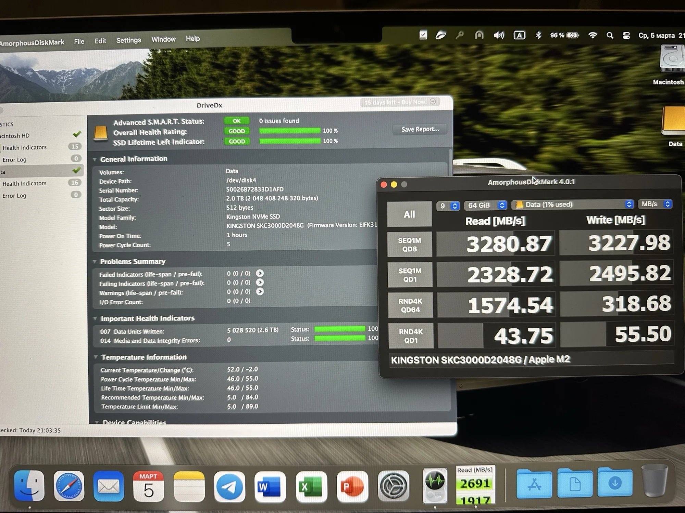The height and width of the screenshot is (513, 685).
Task: Click the Failed Indicators arrow icon
Action: pos(260,273)
